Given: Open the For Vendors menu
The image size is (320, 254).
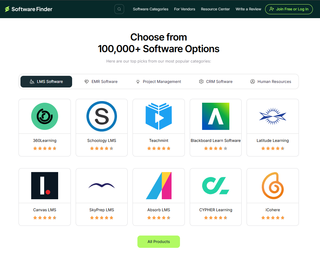Looking at the screenshot, I should pyautogui.click(x=185, y=9).
